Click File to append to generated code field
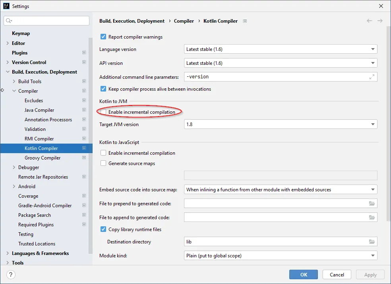This screenshot has width=391, height=284. coord(281,217)
